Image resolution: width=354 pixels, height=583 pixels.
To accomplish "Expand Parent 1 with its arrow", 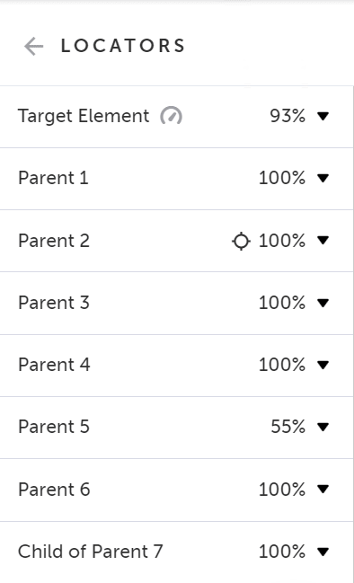I will coord(323,179).
